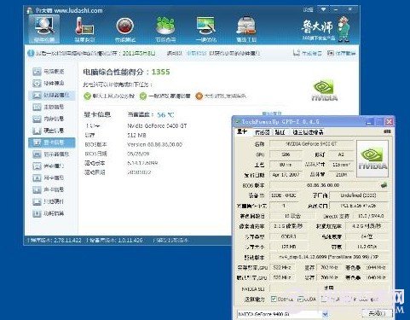Image resolution: width=410 pixels, height=320 pixels.
Task: Open Ludashi title bar menu dropdown arrow
Action: (323, 9)
